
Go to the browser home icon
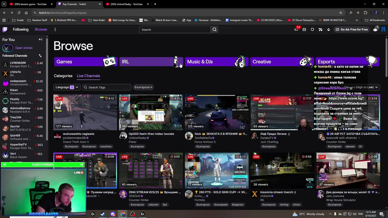click(x=26, y=13)
